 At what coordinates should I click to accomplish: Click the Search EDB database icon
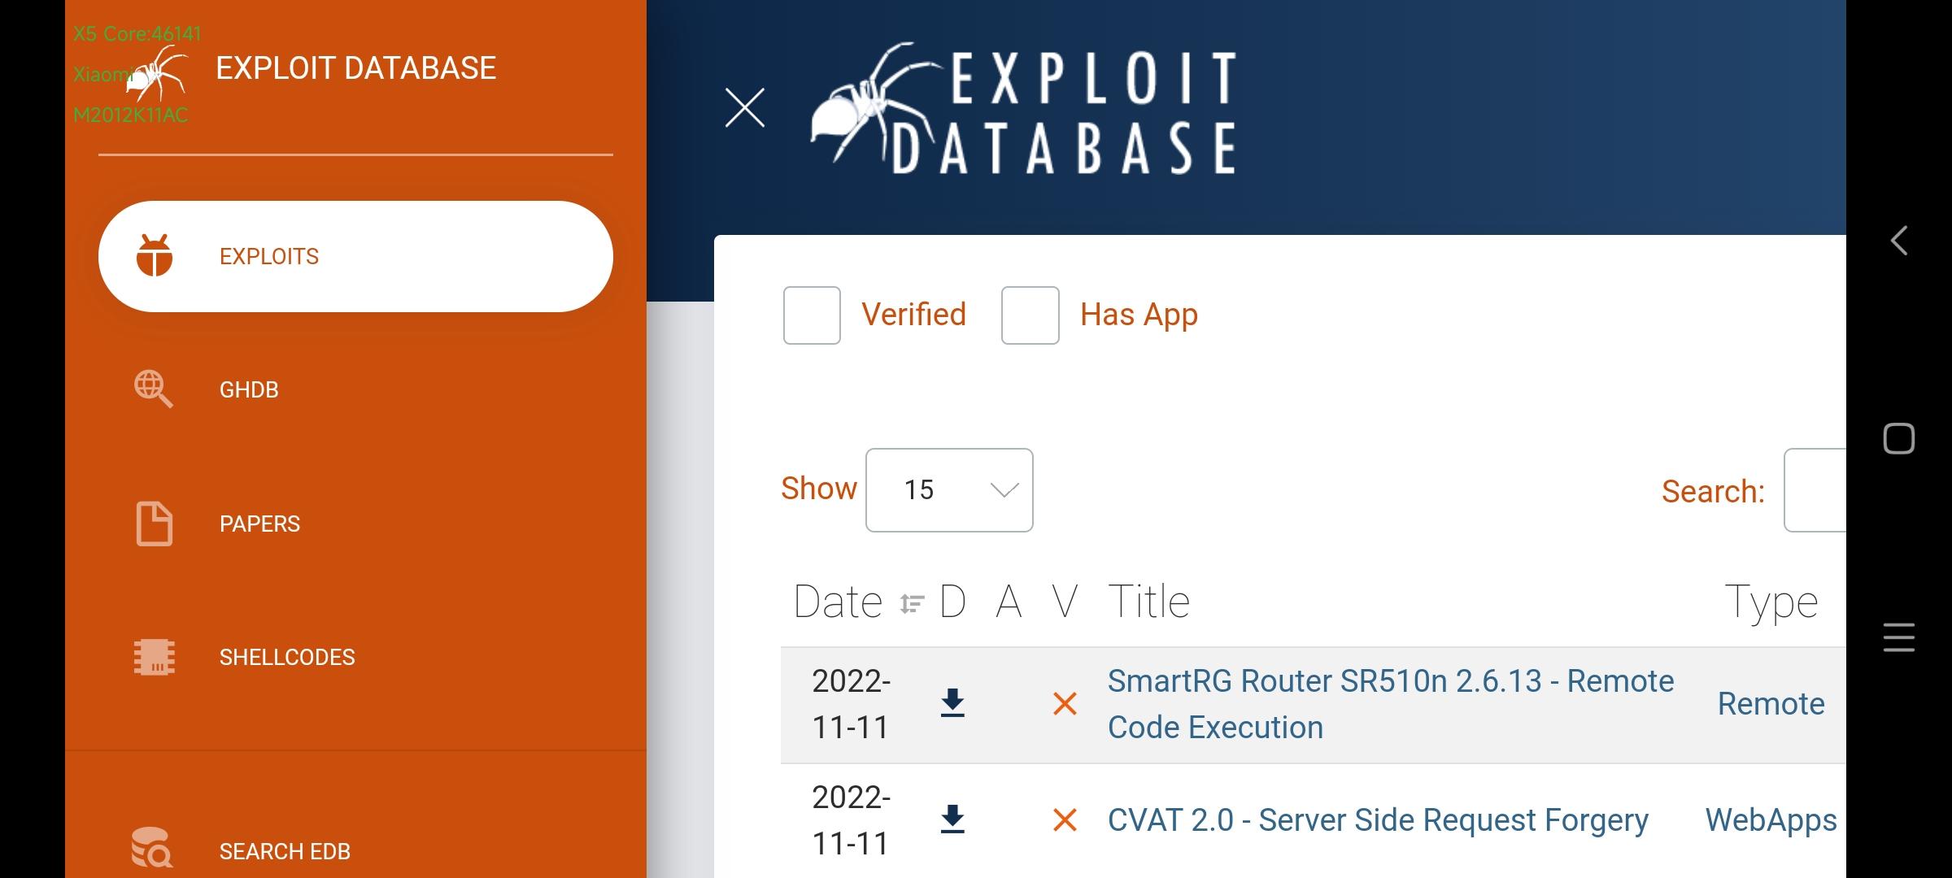tap(151, 849)
